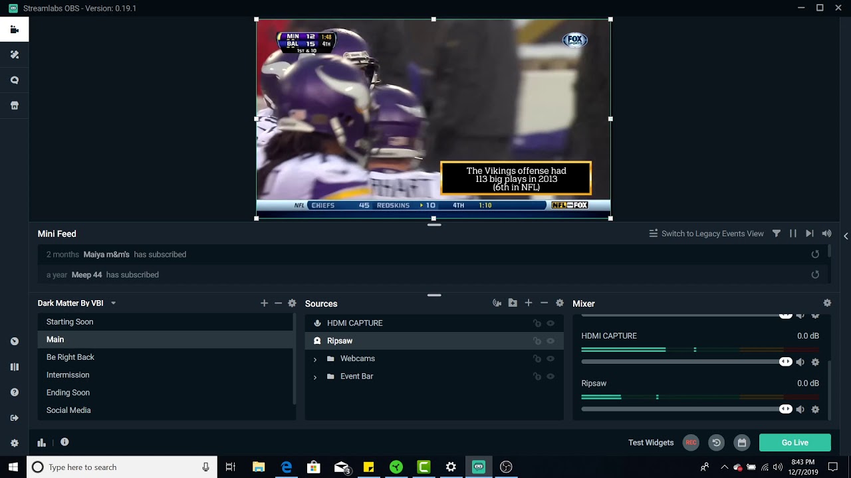Select the Social Media scene

(165, 410)
